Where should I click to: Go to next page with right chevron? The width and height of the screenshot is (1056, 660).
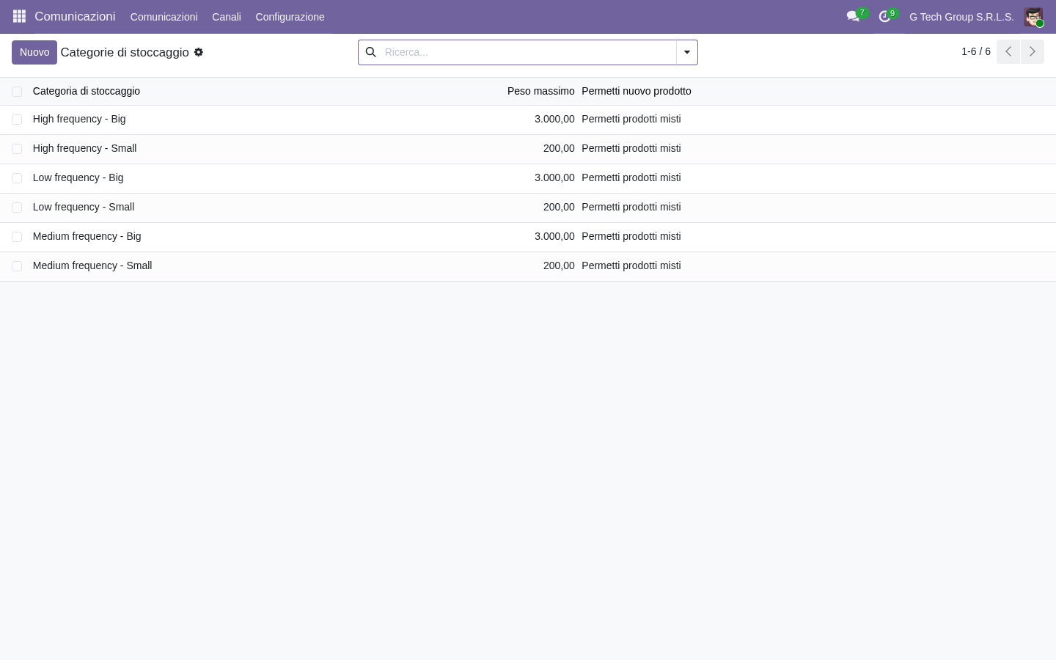pyautogui.click(x=1032, y=51)
